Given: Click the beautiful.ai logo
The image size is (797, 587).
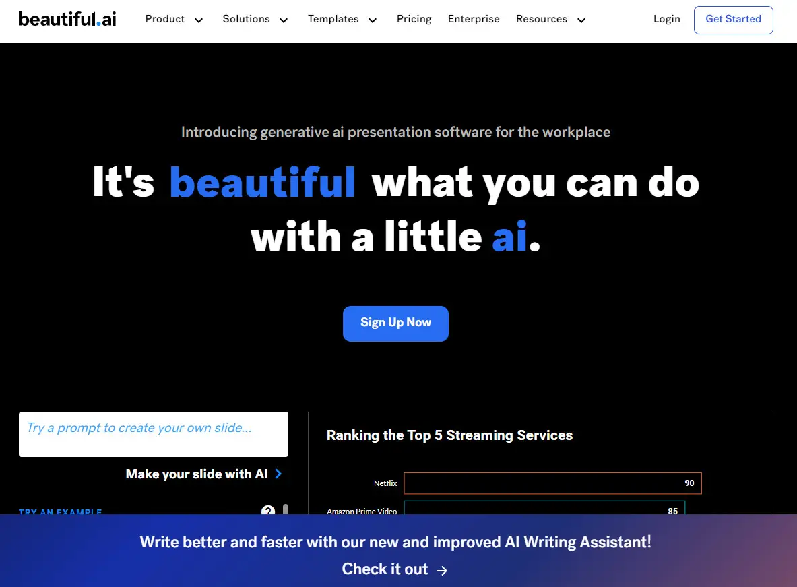Looking at the screenshot, I should (67, 19).
